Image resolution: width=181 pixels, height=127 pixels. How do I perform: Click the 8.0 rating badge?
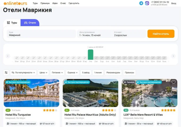[x=8, y=110]
